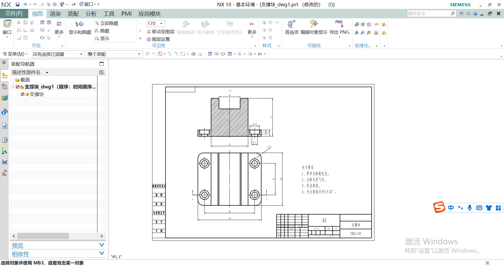Open the selection filter dropdown (没有选择过滤器)
Screen dimensions: 504x266
coord(81,54)
